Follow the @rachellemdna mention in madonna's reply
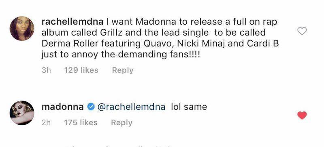The width and height of the screenshot is (324, 147). [131, 107]
